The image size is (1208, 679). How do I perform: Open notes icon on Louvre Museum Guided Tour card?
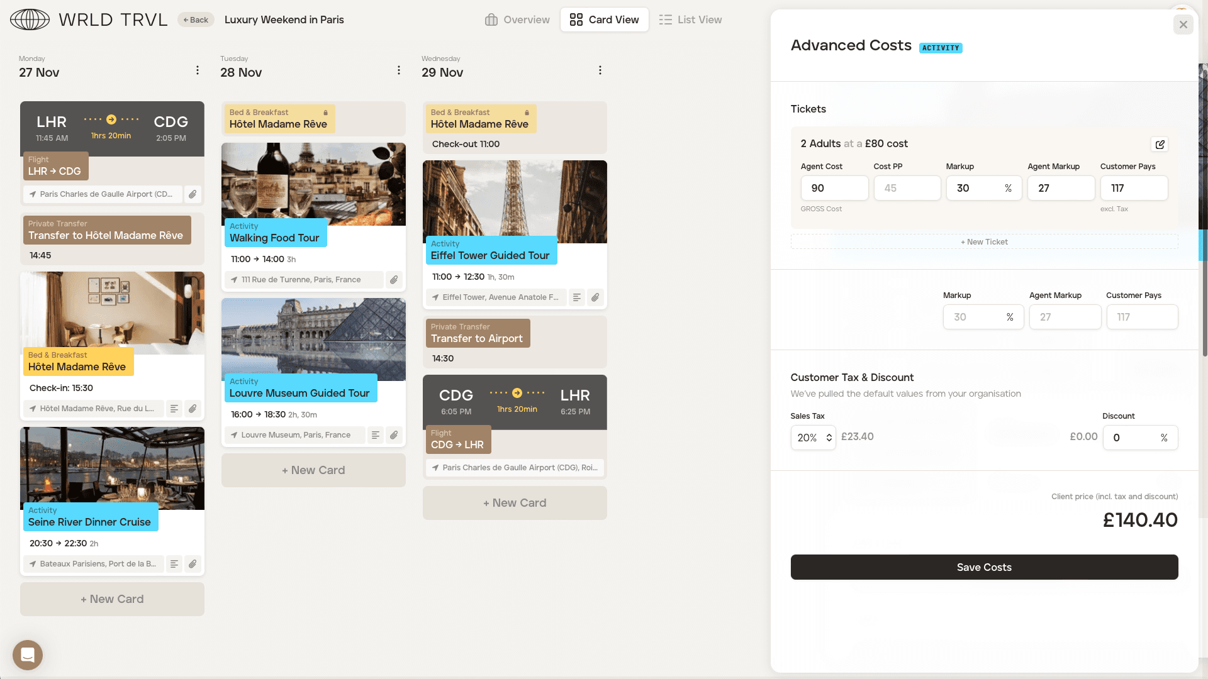coord(376,435)
